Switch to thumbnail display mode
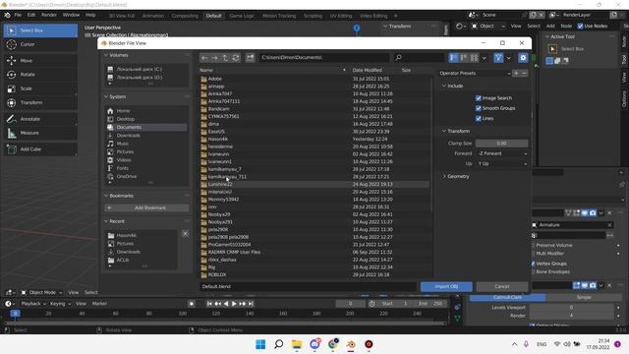Viewport: 629px width, 354px height. click(x=474, y=58)
